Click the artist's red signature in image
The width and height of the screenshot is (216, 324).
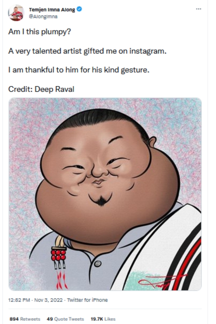[163, 282]
